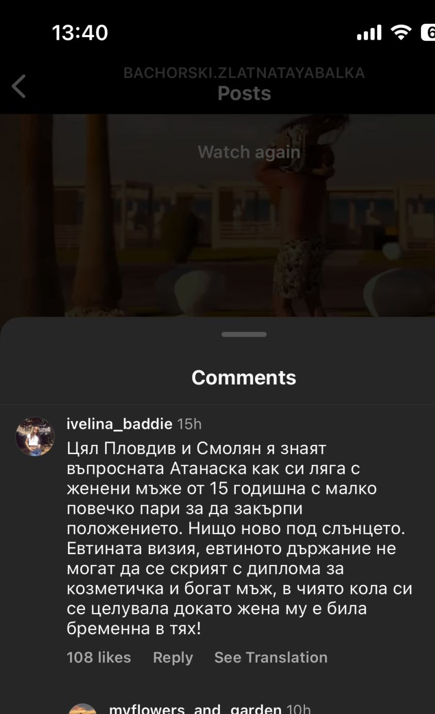Open myflowers_and_garden's avatar
The image size is (435, 714).
pyautogui.click(x=83, y=709)
